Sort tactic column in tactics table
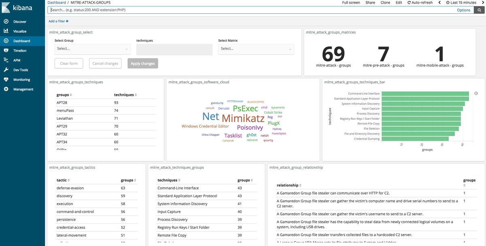Screen dimensions: 486x246 (x=68, y=180)
